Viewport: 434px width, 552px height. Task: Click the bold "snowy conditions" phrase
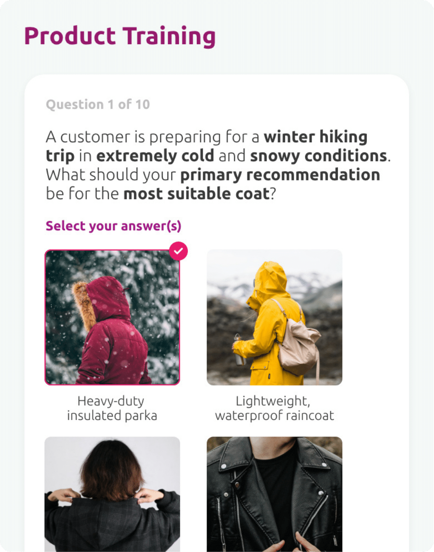coord(319,156)
